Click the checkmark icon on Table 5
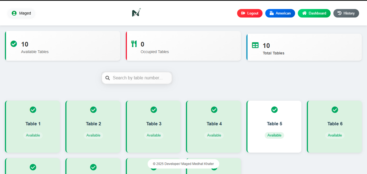 click(274, 110)
